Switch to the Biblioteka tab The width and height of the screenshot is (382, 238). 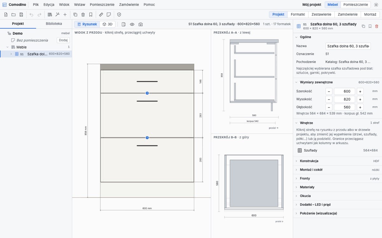[x=54, y=24]
